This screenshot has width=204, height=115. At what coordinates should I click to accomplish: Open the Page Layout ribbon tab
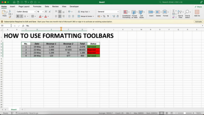tap(24, 6)
